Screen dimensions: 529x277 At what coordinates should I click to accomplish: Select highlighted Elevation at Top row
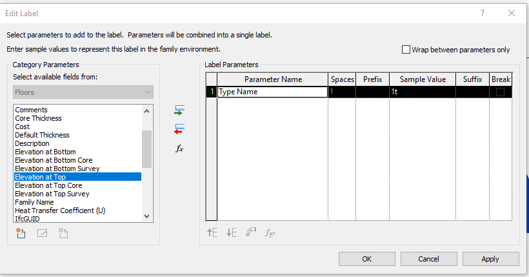coord(77,177)
